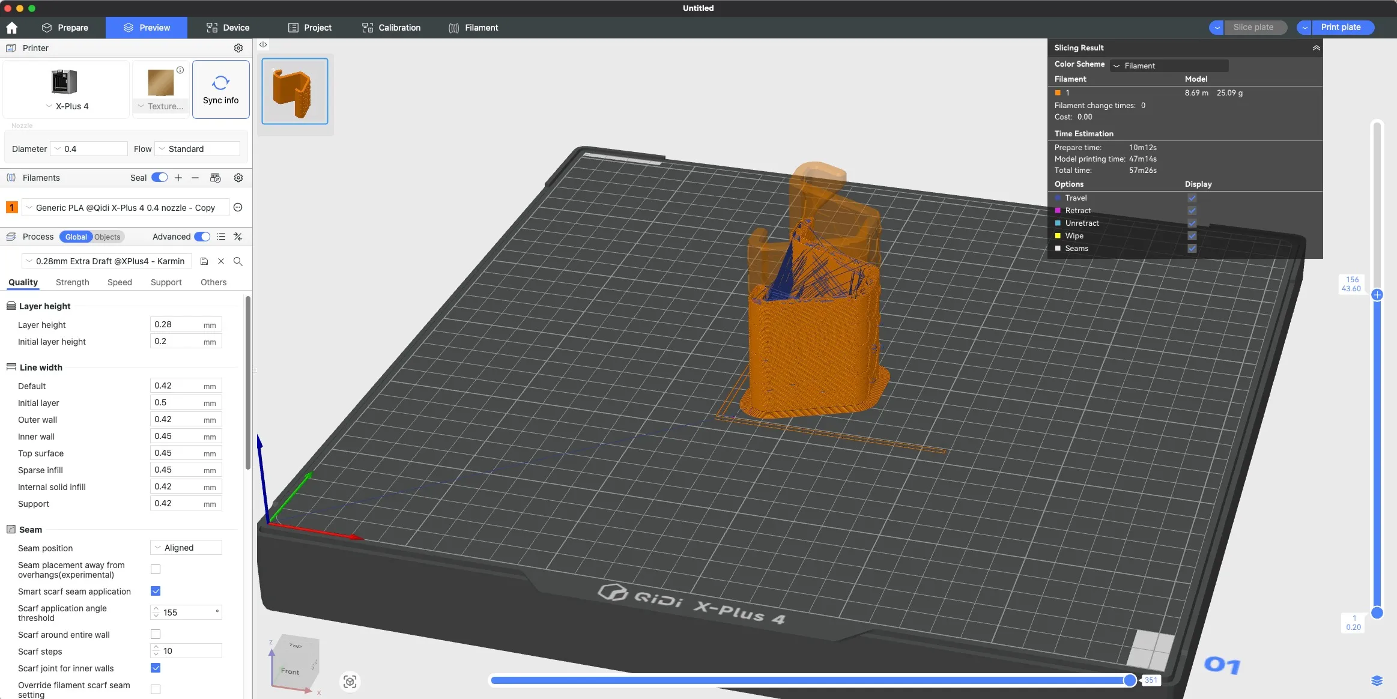The height and width of the screenshot is (699, 1397).
Task: Open the Seam position dropdown
Action: 186,548
